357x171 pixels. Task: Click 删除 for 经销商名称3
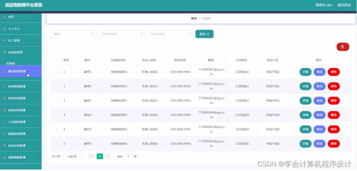[334, 101]
